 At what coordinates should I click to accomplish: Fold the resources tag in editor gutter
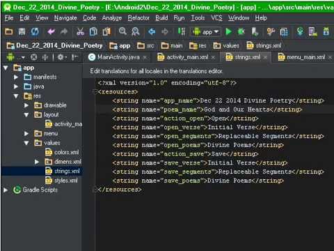point(95,92)
